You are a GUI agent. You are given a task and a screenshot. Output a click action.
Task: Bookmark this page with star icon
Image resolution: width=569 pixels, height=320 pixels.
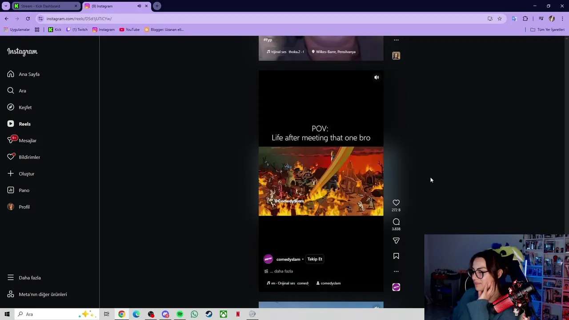[x=500, y=19]
